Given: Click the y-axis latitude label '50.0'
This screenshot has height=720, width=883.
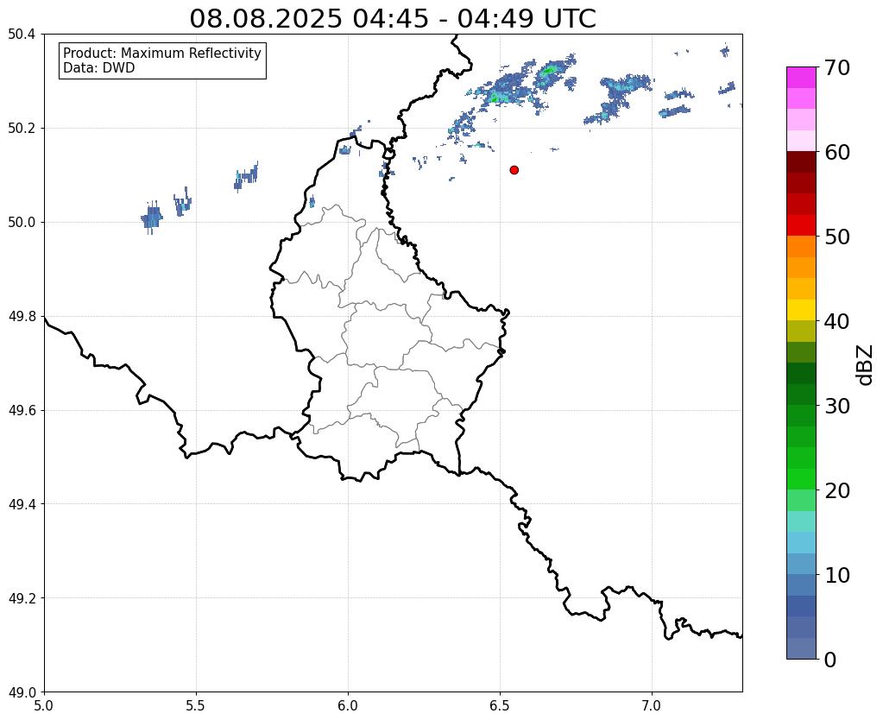Looking at the screenshot, I should (x=22, y=223).
